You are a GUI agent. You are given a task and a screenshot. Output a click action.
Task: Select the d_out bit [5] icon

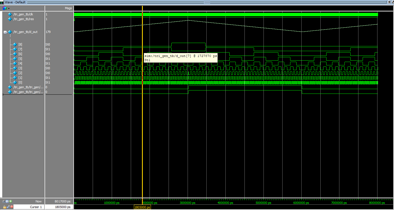(15, 59)
